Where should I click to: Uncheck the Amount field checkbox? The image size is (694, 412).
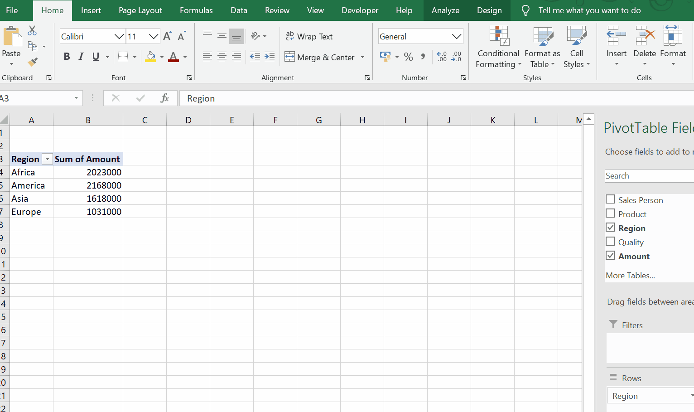click(610, 255)
